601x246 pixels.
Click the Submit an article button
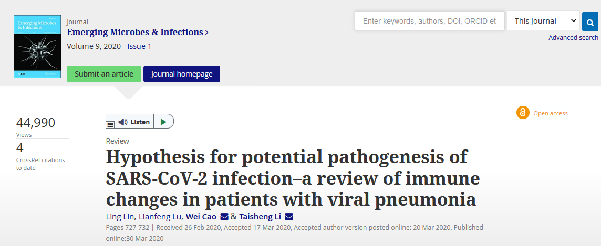point(104,74)
